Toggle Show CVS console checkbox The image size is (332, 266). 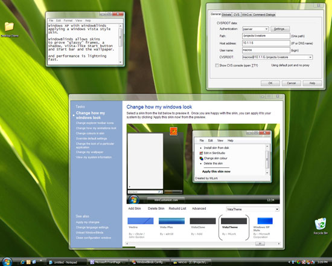(x=217, y=65)
